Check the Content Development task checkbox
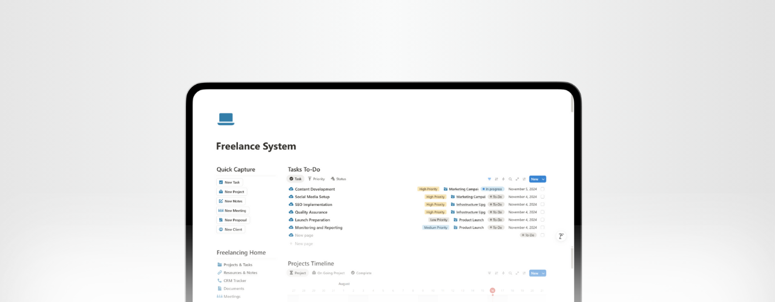This screenshot has width=775, height=302. (x=542, y=189)
